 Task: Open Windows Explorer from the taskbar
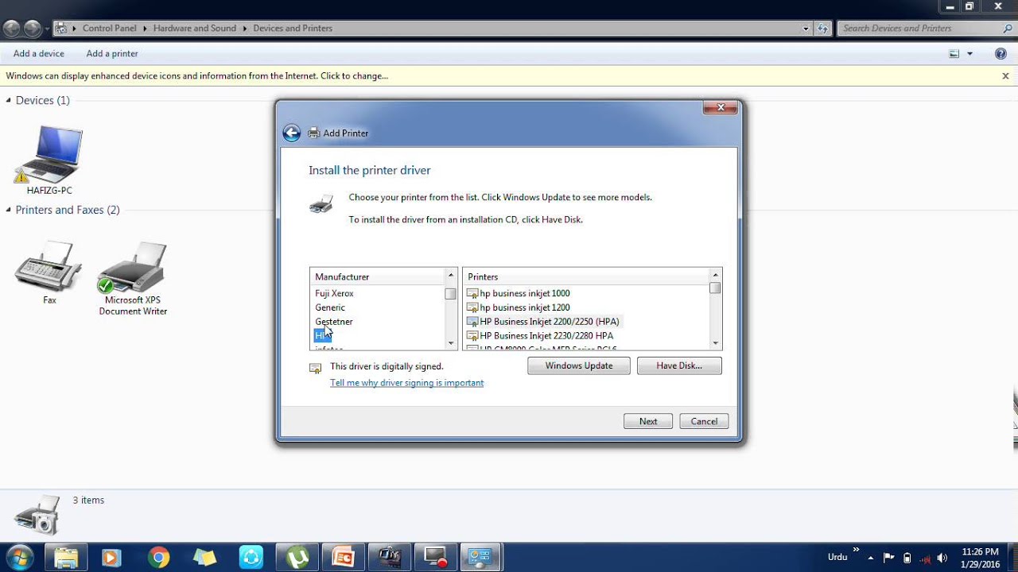click(66, 558)
